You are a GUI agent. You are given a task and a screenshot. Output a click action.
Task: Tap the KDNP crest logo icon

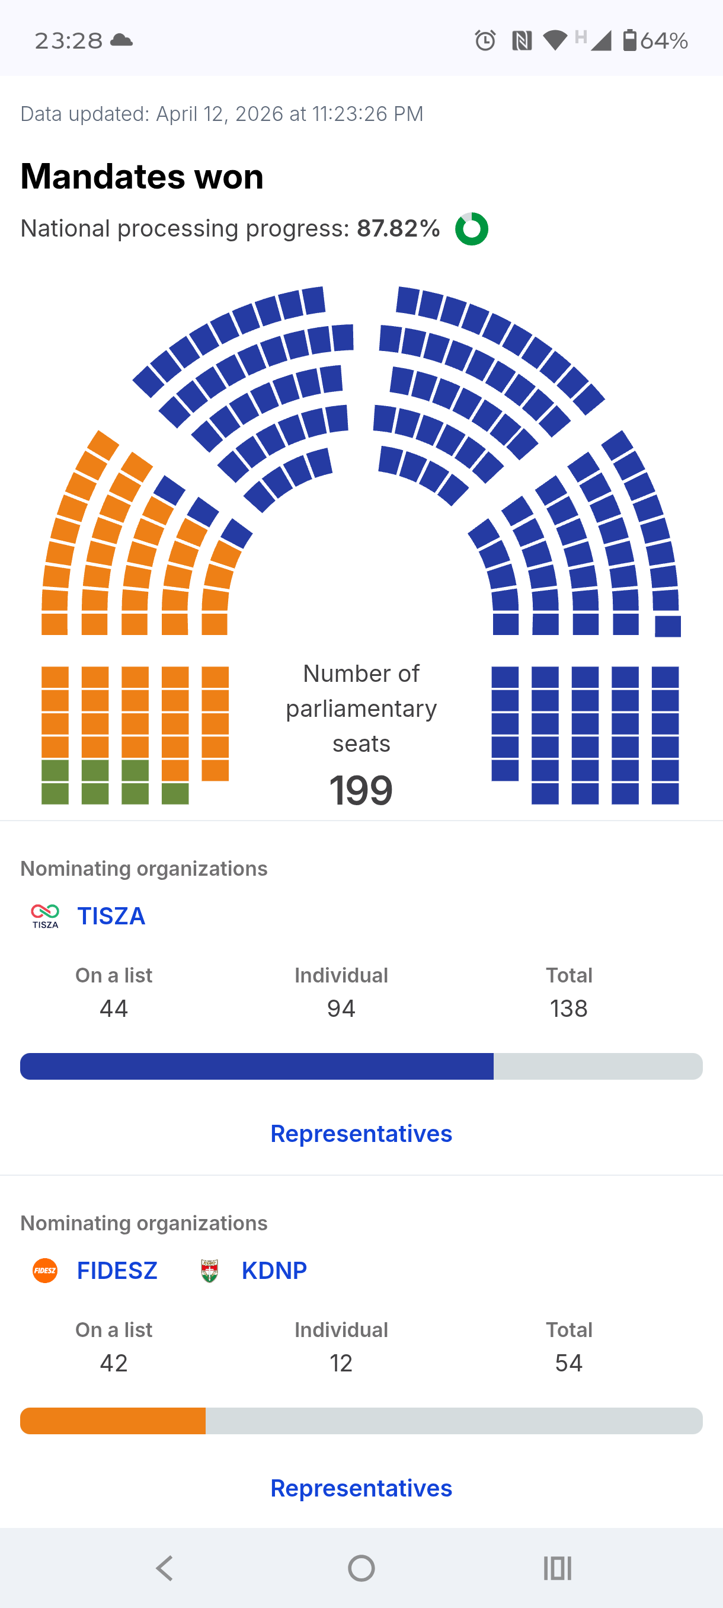[210, 1270]
